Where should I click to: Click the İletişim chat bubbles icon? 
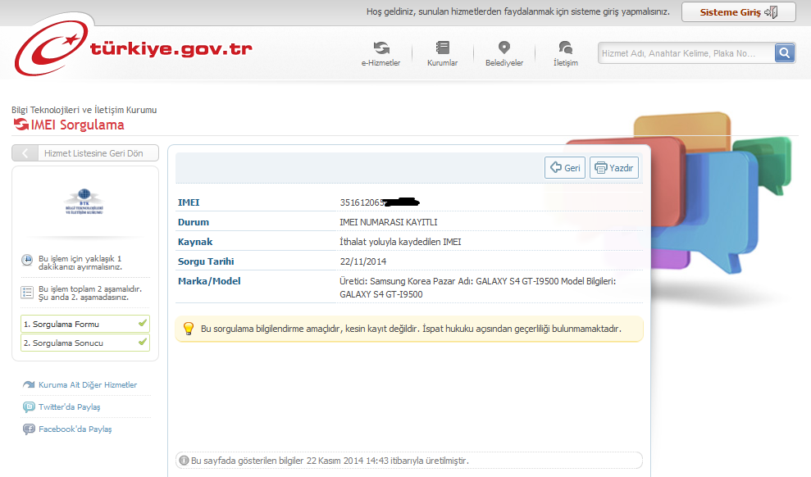pos(565,48)
